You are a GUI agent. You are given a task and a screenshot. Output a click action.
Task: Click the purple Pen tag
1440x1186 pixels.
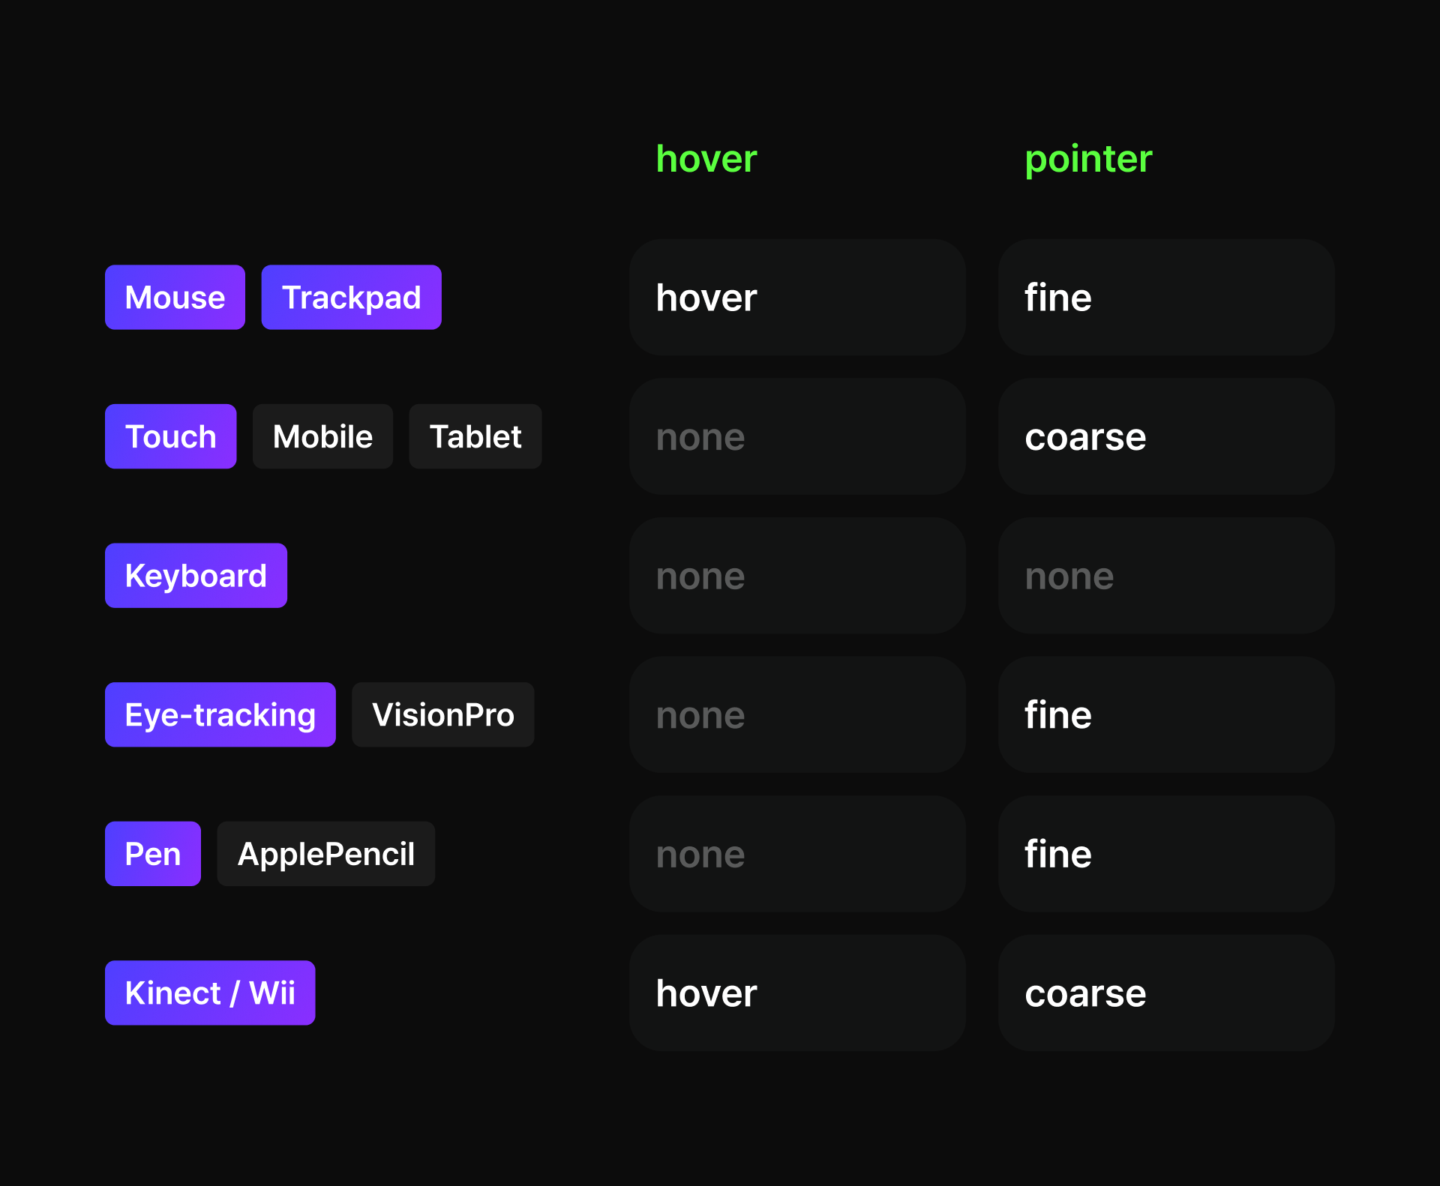152,854
